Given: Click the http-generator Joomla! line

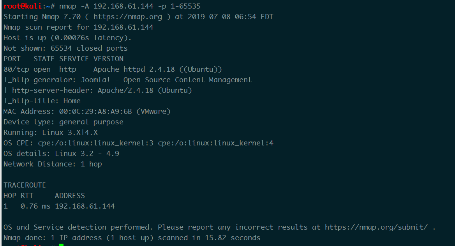Looking at the screenshot, I should point(128,80).
